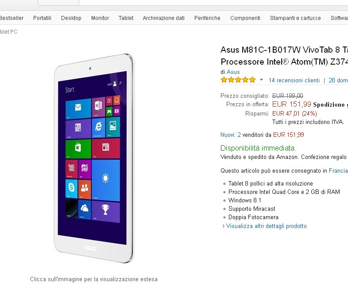Click the Bestseller navigation item

12,18
